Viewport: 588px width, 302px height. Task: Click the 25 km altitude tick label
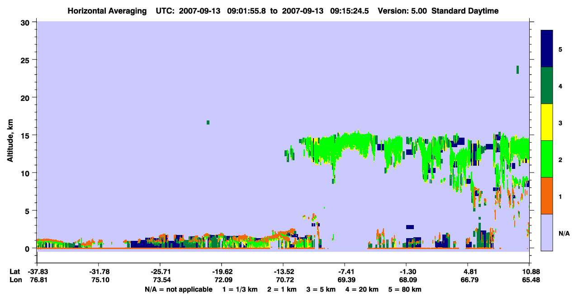[x=26, y=60]
